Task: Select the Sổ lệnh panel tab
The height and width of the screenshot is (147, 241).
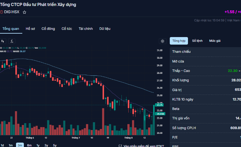Action: pos(197,41)
